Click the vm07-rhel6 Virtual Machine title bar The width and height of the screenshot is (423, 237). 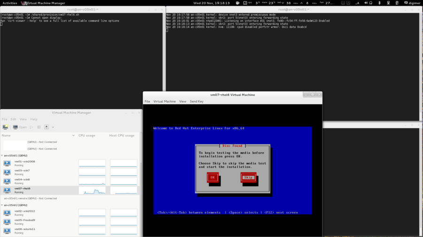coord(233,95)
